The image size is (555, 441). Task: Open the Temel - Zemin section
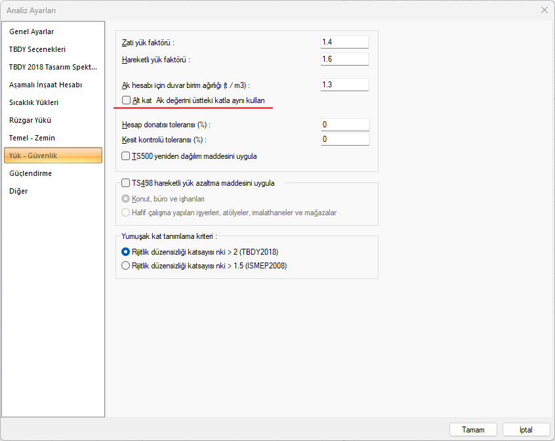pos(32,138)
